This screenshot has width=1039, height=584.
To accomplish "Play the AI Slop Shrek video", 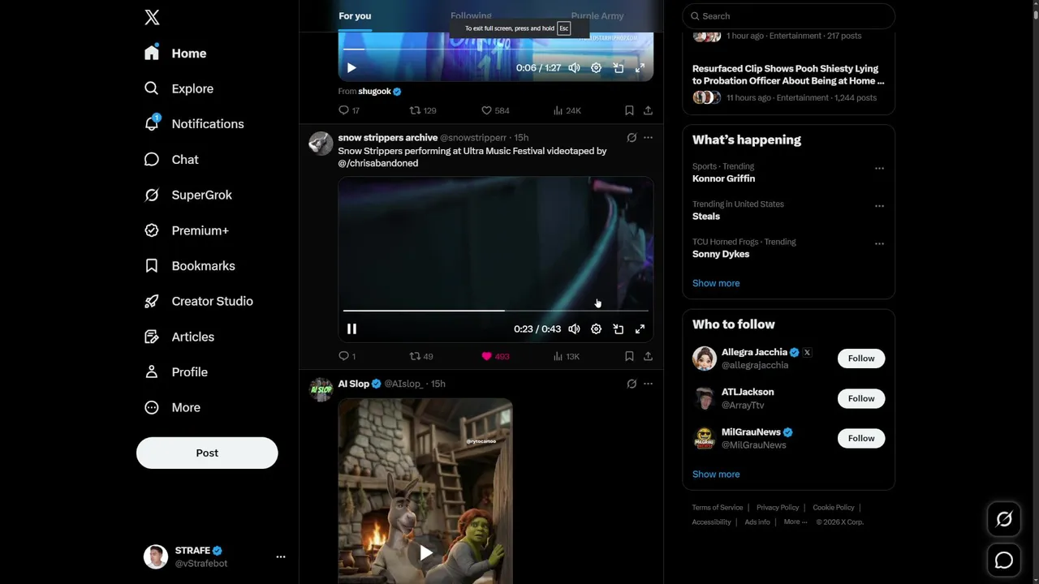I will coord(425,553).
